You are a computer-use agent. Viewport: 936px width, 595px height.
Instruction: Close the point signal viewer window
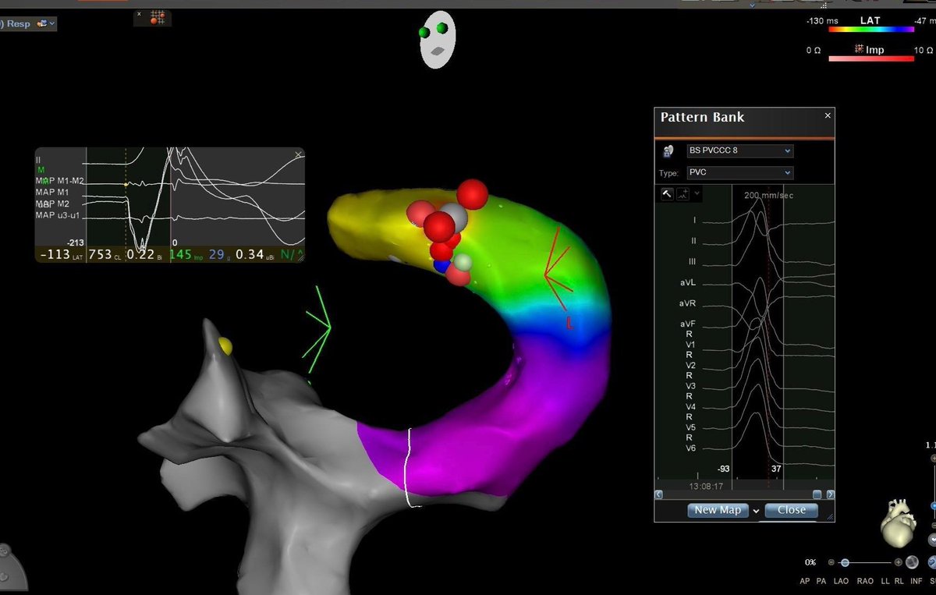pyautogui.click(x=297, y=155)
